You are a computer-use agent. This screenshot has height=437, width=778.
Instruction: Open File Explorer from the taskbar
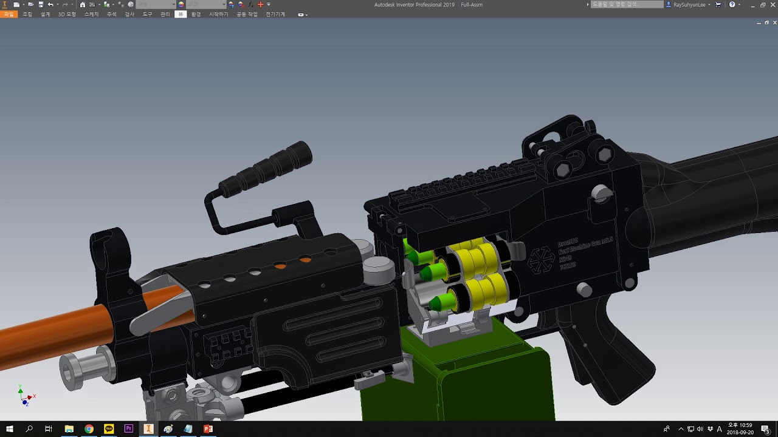pyautogui.click(x=69, y=429)
